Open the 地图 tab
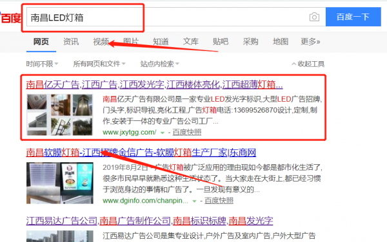 [281, 42]
